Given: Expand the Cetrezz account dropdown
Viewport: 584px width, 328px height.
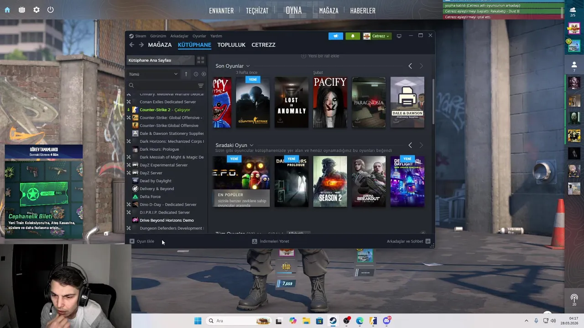Looking at the screenshot, I should (x=376, y=36).
